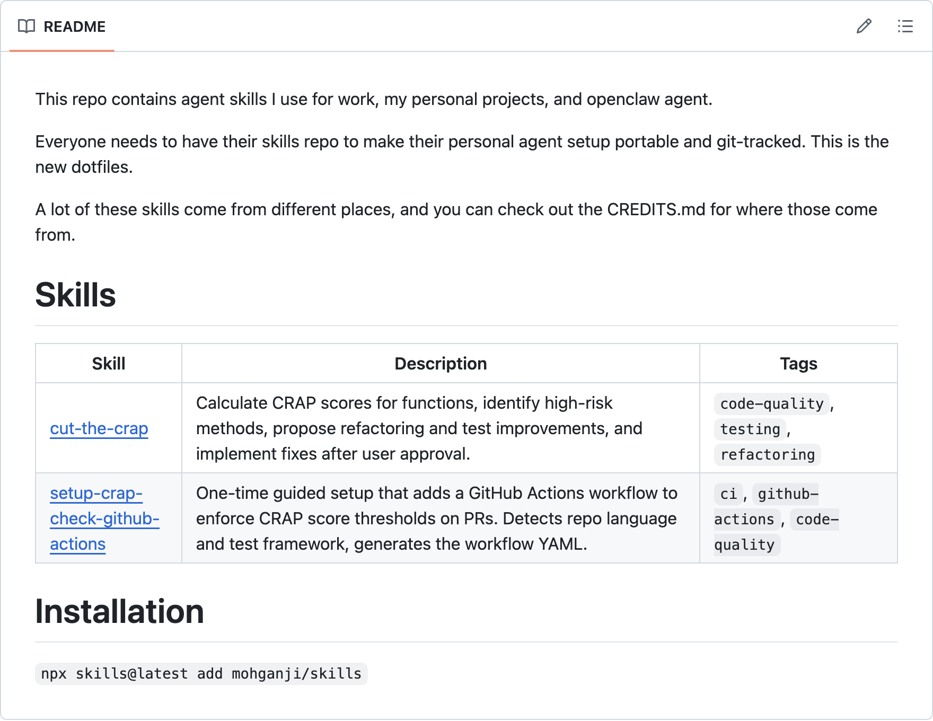Click the Description column header
933x721 pixels.
tap(441, 364)
